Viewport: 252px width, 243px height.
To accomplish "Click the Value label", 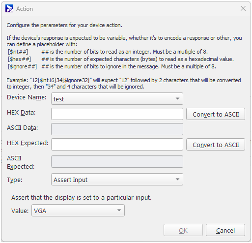I will 20,211.
